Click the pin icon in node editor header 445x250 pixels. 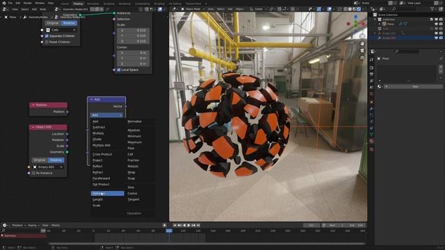pos(107,9)
